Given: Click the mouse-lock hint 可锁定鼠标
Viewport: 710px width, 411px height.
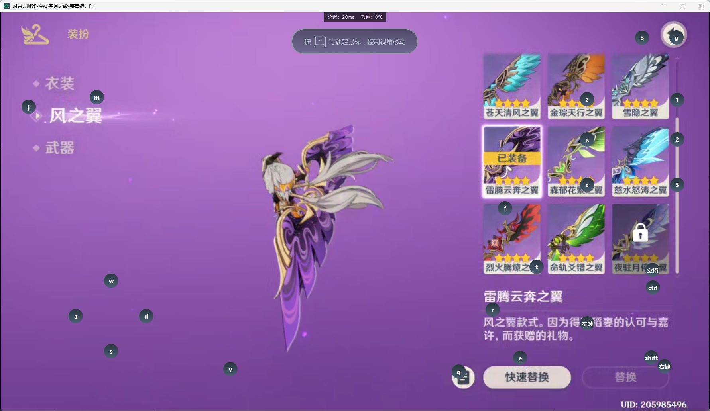Looking at the screenshot, I should tap(355, 41).
